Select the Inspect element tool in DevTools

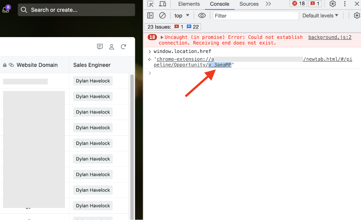point(150,4)
